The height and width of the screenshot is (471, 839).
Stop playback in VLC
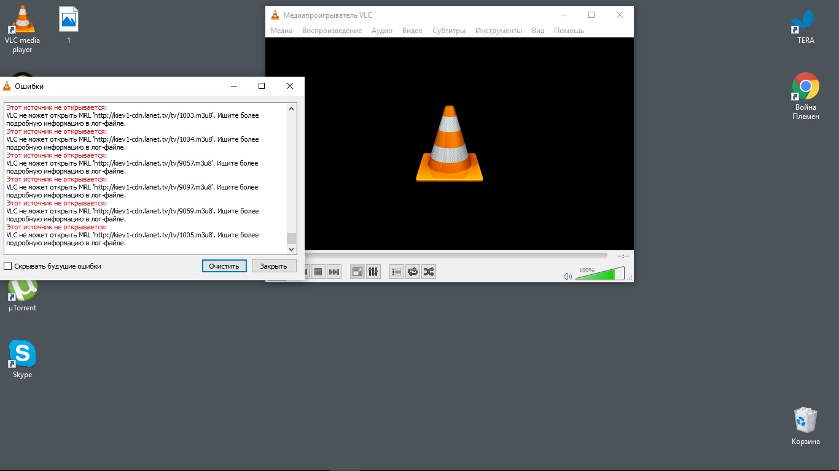[x=318, y=272]
